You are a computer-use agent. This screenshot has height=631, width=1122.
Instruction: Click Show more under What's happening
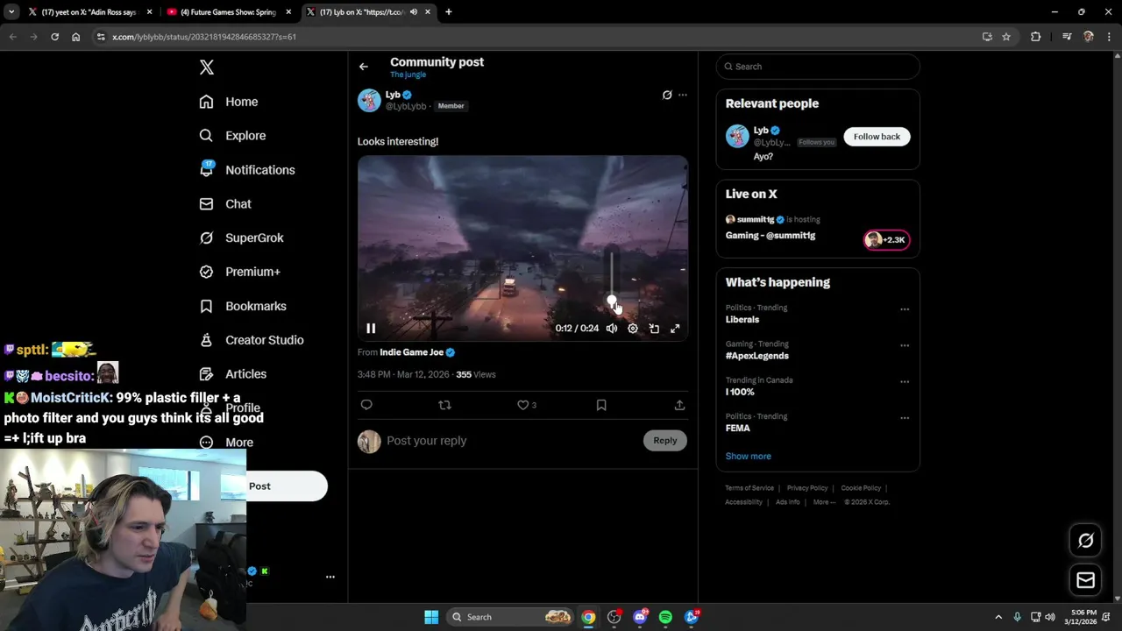(749, 457)
